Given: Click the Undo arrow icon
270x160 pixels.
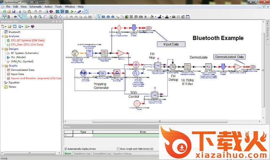Looking at the screenshot, I should pos(35,12).
